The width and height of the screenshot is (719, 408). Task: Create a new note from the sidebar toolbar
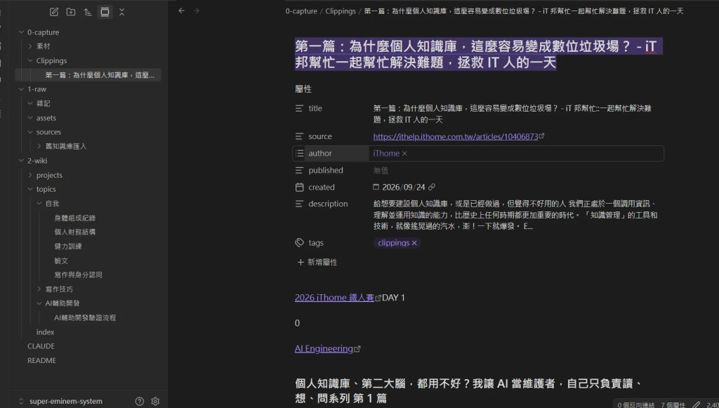coord(54,13)
